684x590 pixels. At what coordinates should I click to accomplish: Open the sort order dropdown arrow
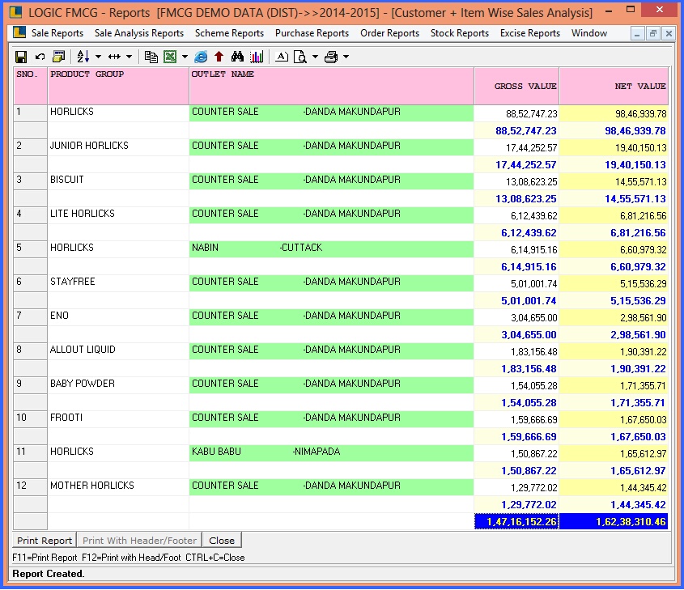98,57
